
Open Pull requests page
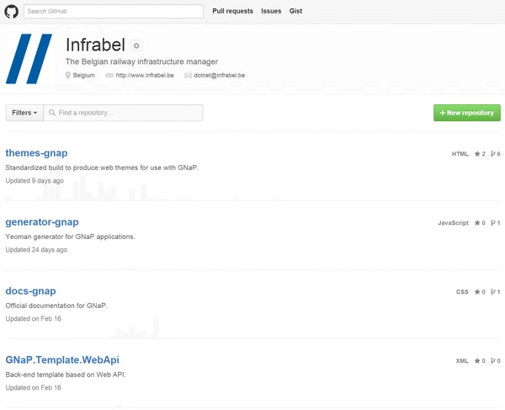click(232, 11)
